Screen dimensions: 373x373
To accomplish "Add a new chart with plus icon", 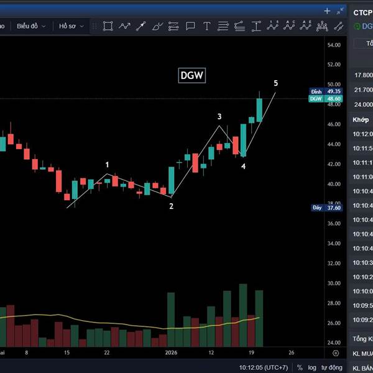I will click(327, 11).
